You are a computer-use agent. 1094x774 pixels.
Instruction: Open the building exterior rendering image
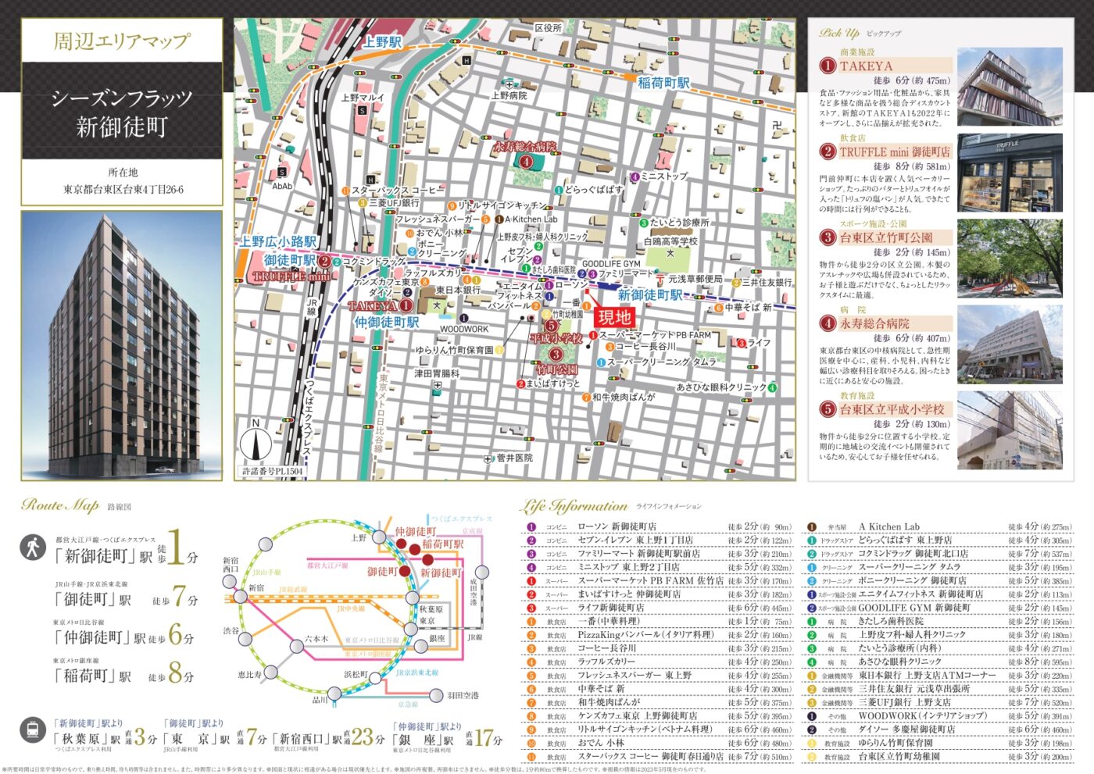coord(122,345)
